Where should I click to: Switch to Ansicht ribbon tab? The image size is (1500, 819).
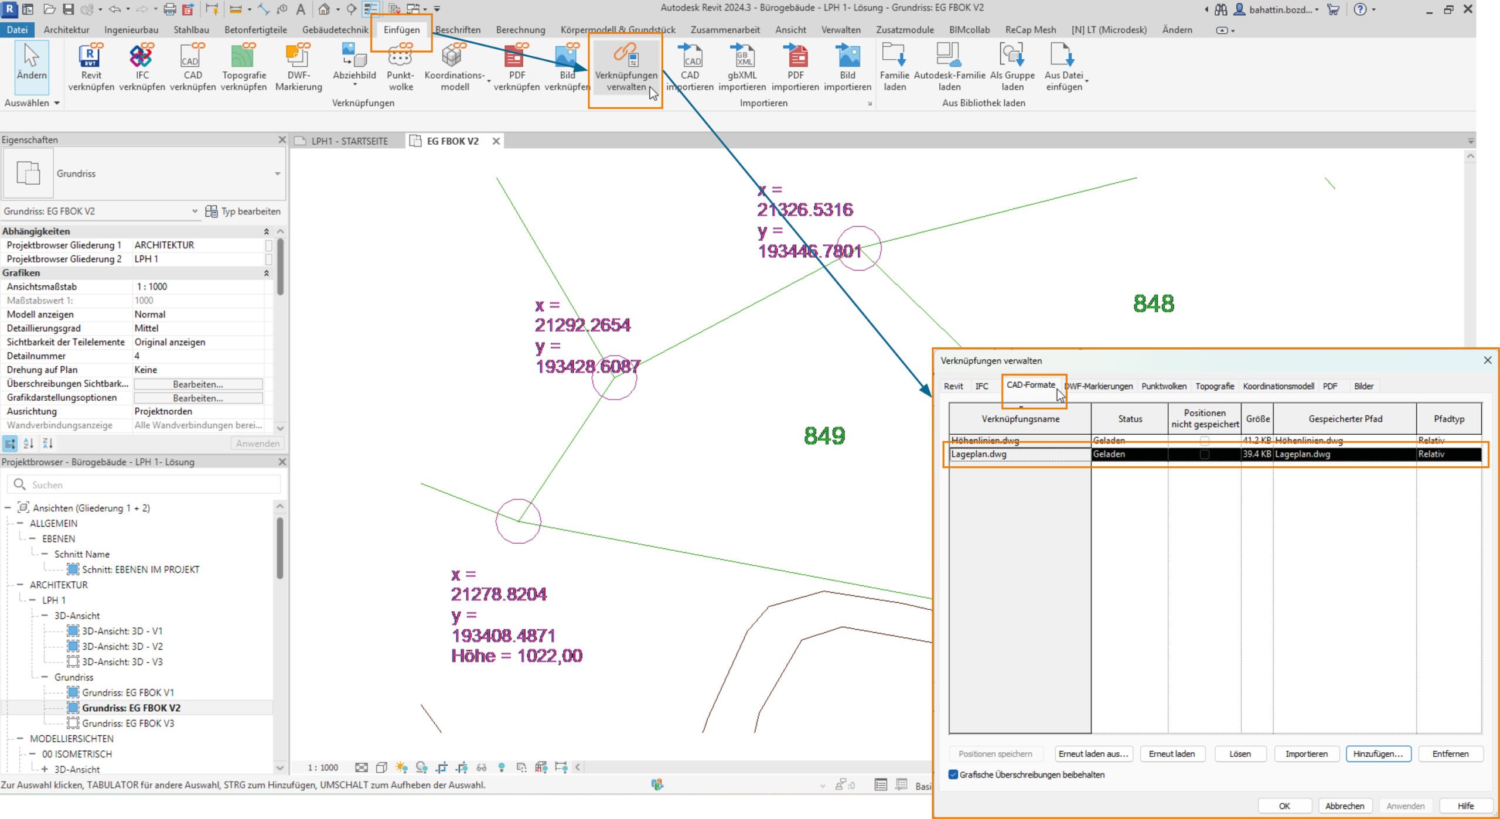point(790,30)
